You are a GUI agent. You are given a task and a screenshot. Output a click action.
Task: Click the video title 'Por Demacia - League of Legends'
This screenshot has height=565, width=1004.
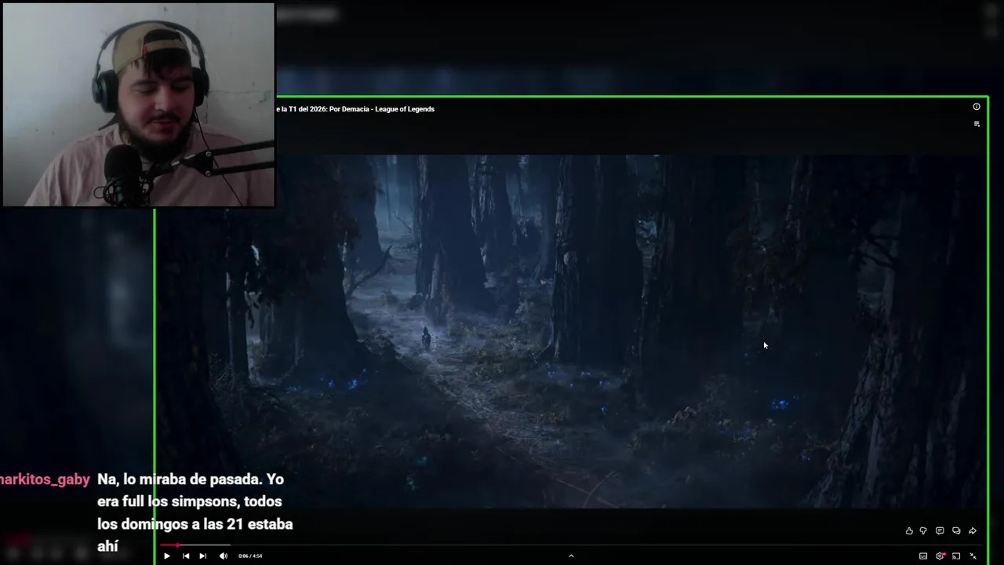[x=382, y=109]
